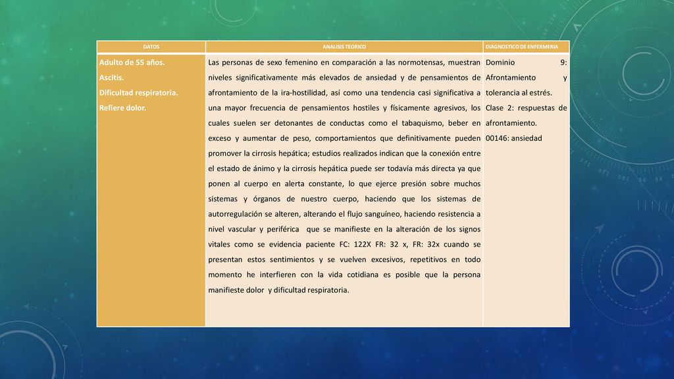Click line starting 'presentan estos sentimientos'
Image resolution: width=674 pixels, height=379 pixels.
tap(344, 259)
